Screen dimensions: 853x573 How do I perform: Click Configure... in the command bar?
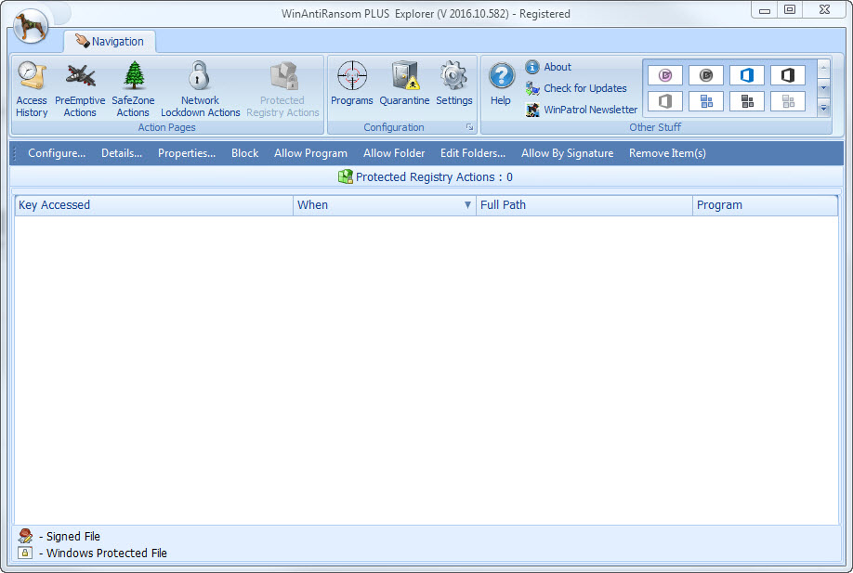pyautogui.click(x=57, y=153)
